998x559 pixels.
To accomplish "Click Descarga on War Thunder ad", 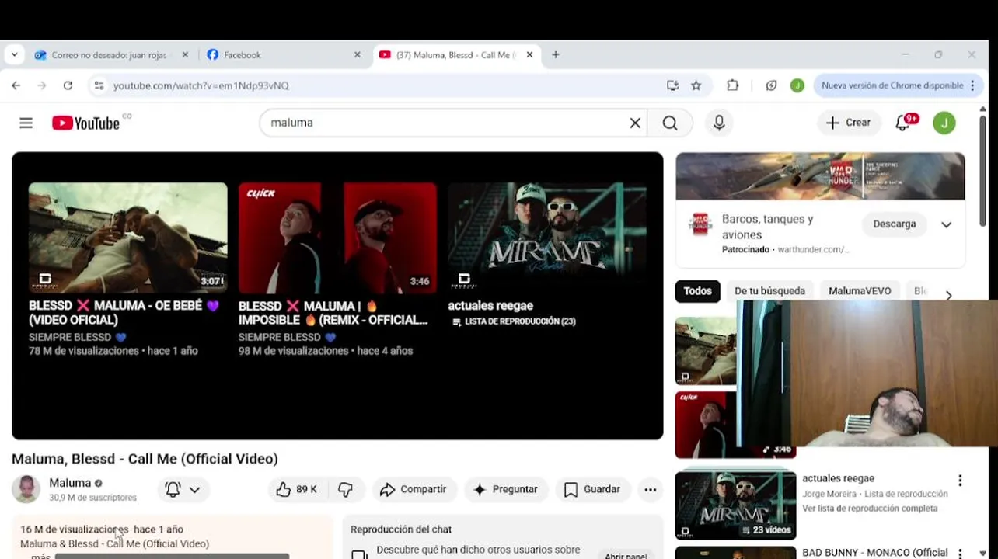I will [x=895, y=224].
